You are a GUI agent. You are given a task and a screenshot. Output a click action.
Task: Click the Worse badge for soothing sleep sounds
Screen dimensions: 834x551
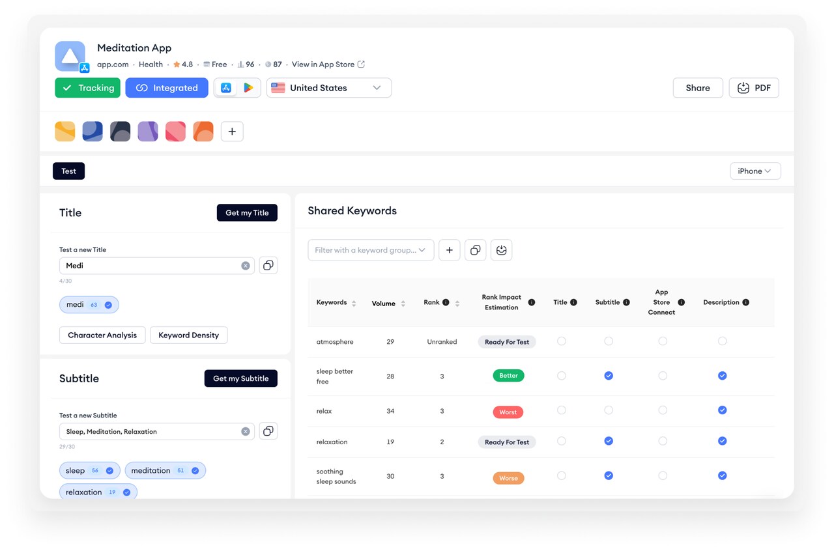click(x=508, y=478)
